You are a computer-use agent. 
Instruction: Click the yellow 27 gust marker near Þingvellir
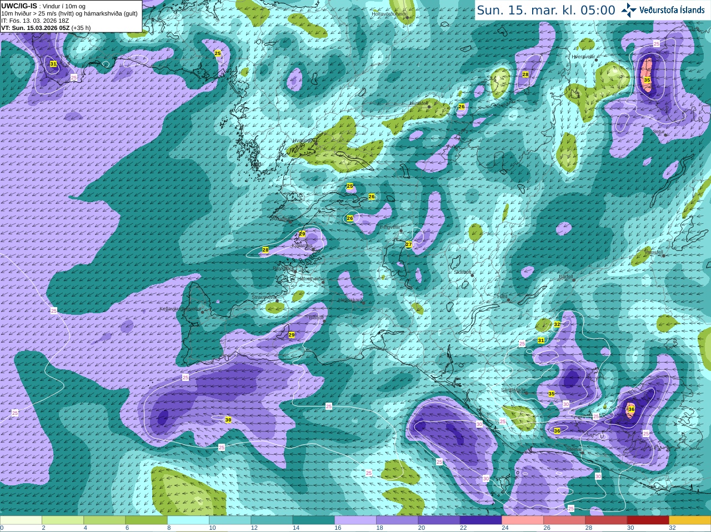(409, 244)
